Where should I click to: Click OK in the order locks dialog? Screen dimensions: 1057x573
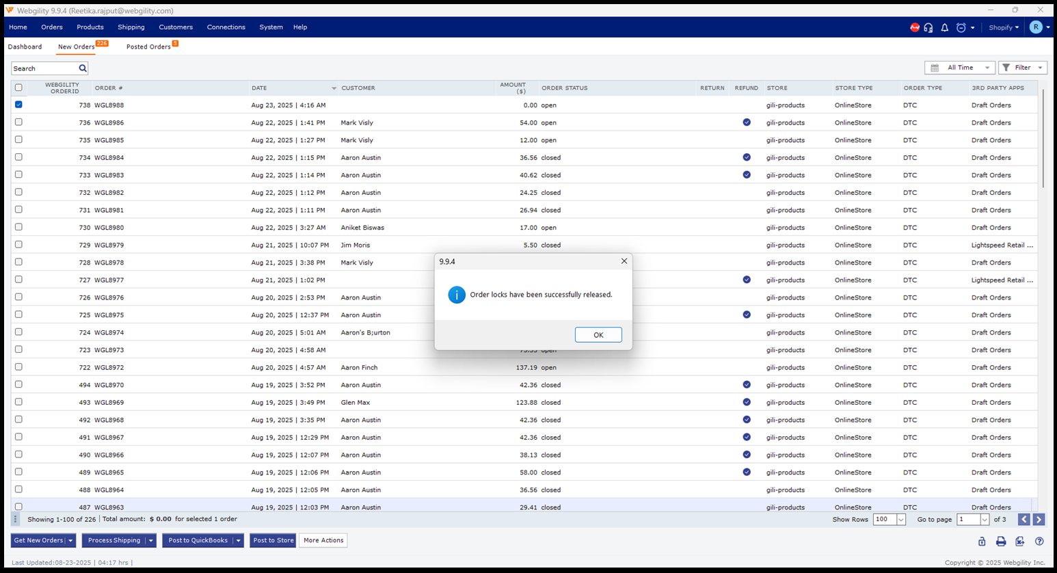[x=598, y=334]
